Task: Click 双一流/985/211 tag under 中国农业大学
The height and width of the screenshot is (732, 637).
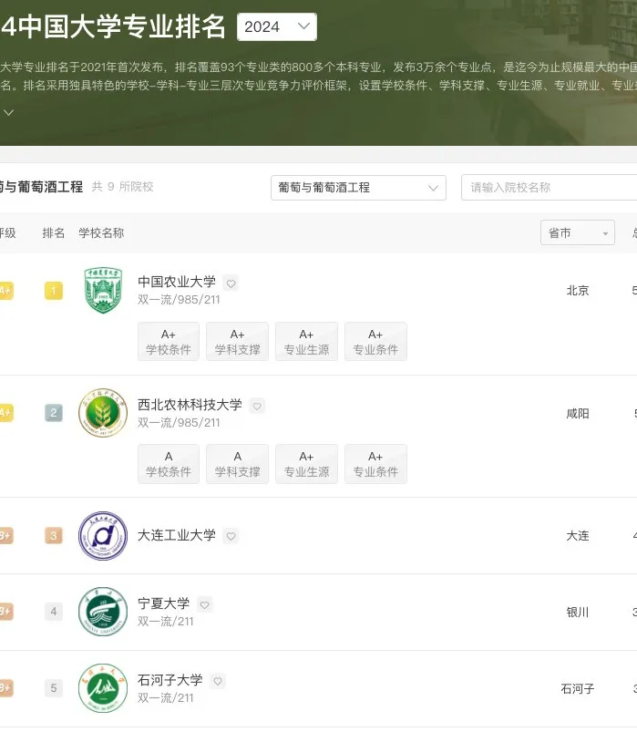Action: tap(179, 300)
